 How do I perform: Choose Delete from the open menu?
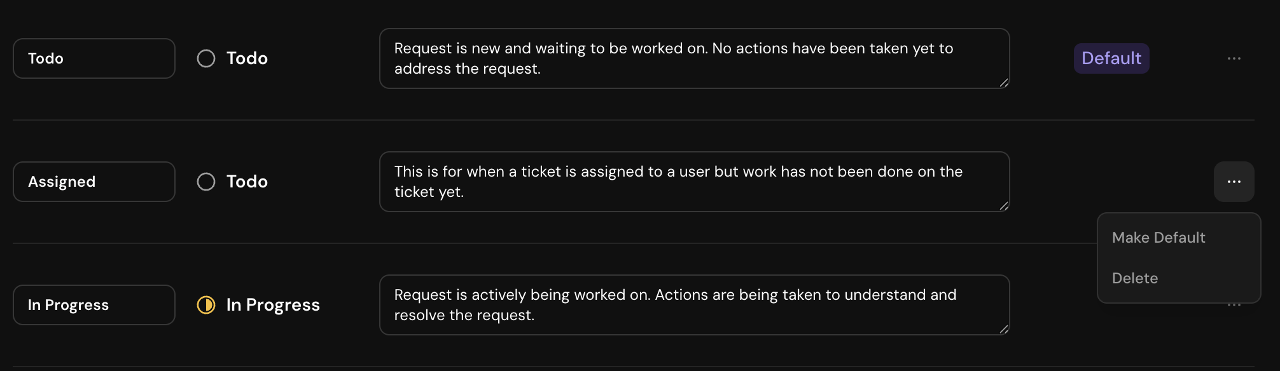pyautogui.click(x=1135, y=278)
